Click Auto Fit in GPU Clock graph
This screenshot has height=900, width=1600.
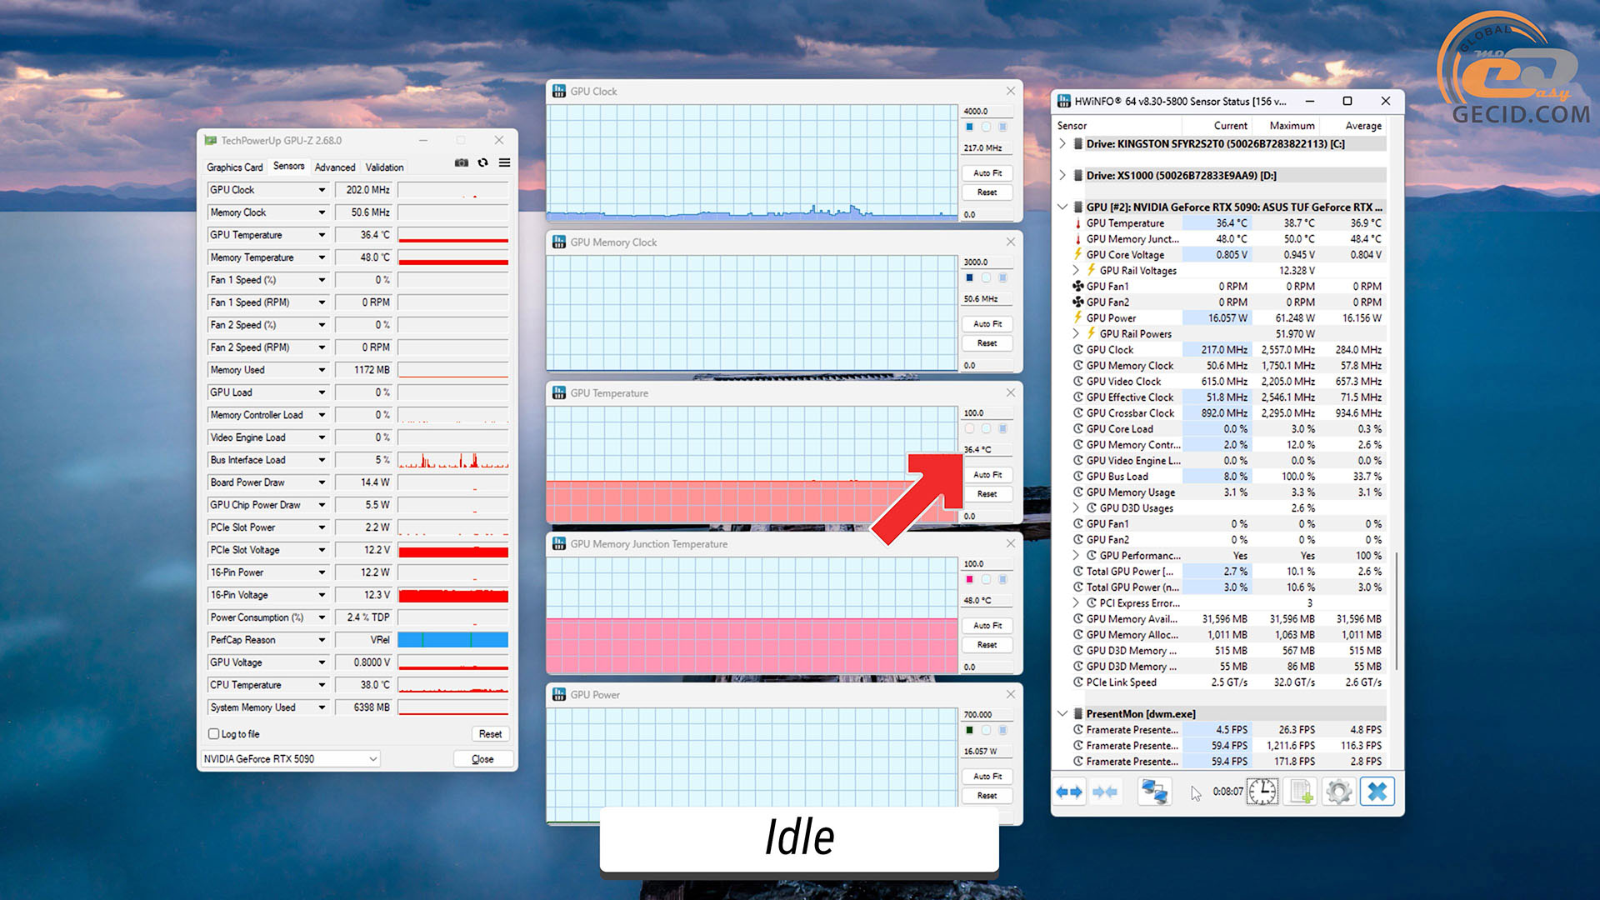coord(987,173)
